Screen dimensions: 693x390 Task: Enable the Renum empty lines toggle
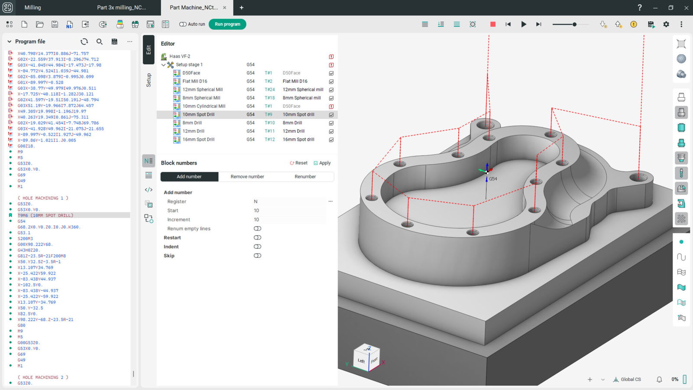coord(257,229)
